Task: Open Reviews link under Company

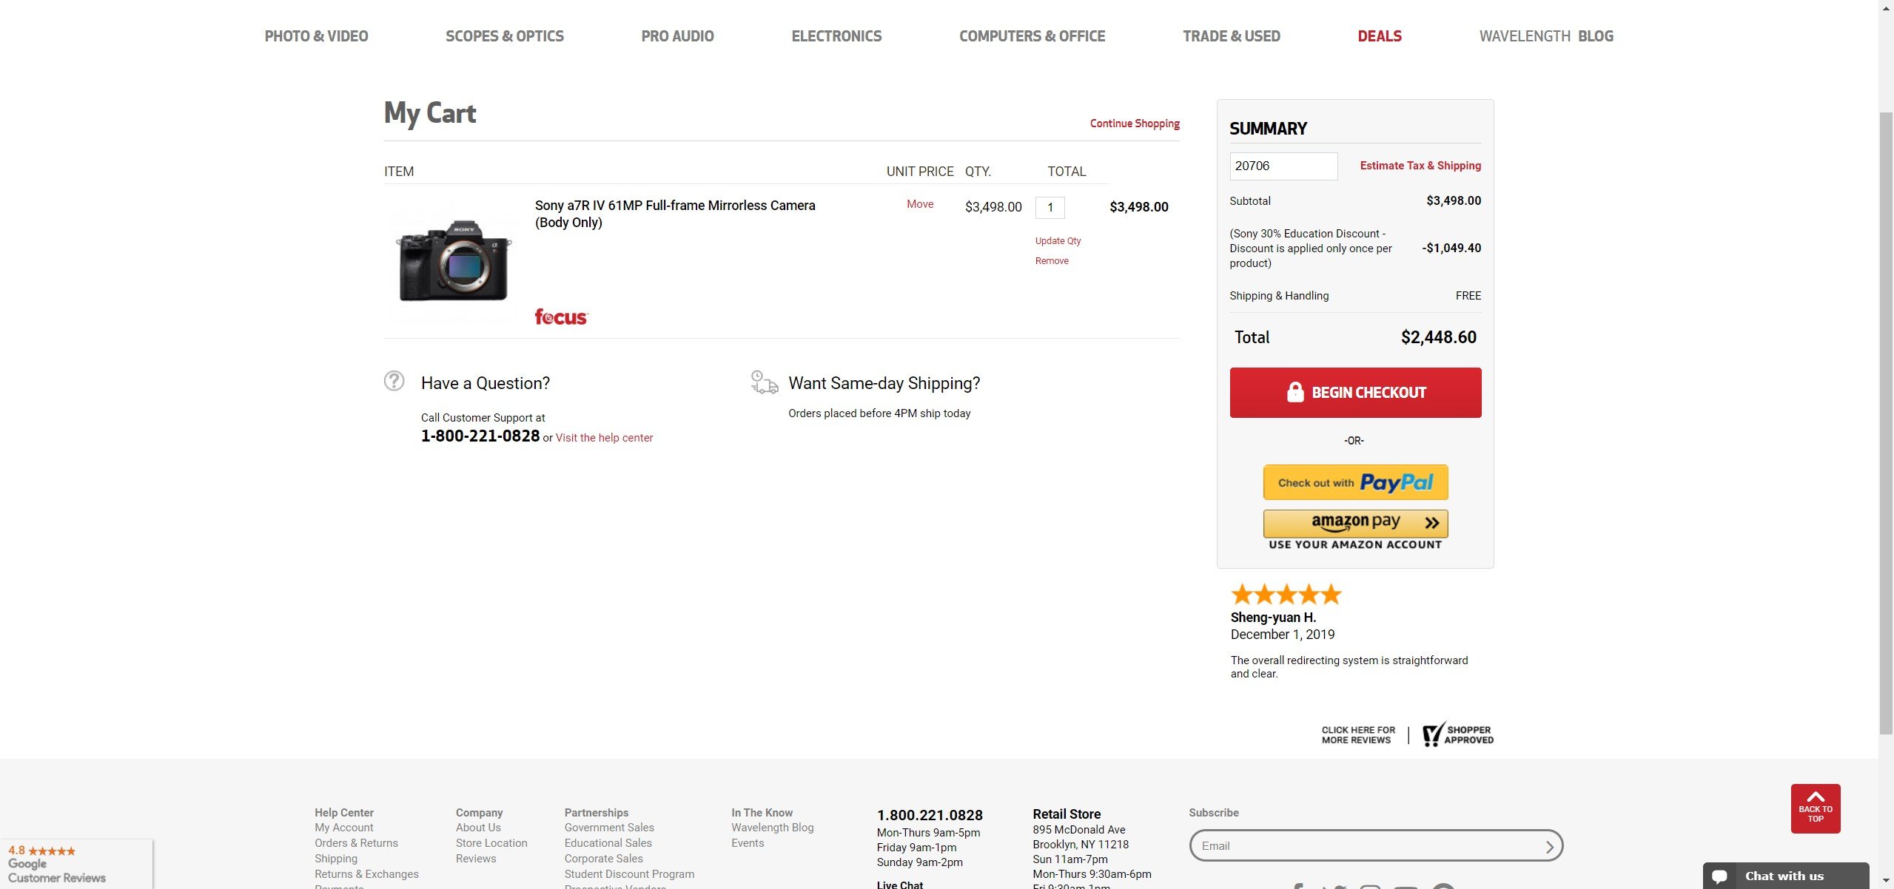Action: point(476,859)
